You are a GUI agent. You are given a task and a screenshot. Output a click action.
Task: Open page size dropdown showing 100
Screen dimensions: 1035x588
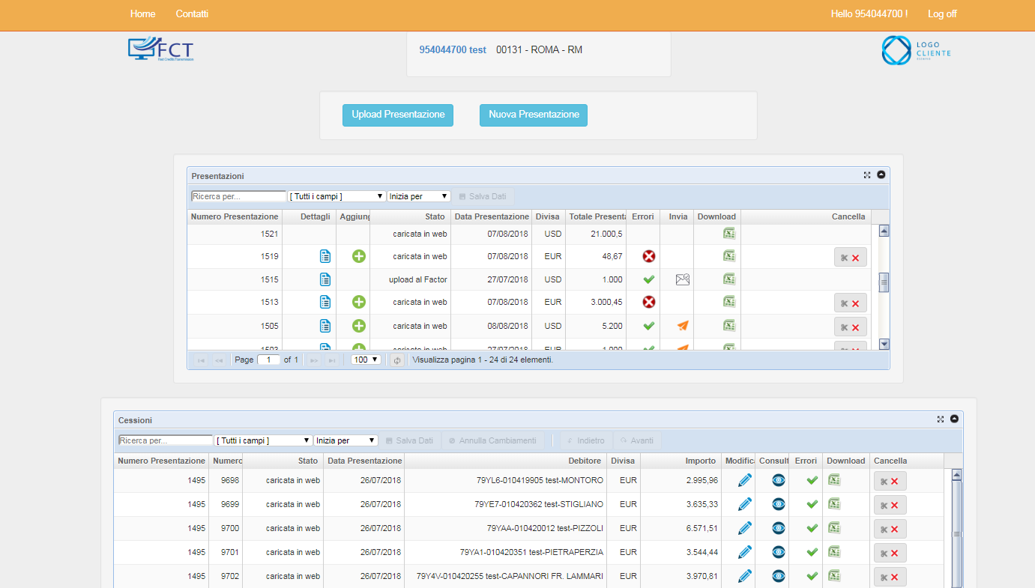click(x=366, y=360)
